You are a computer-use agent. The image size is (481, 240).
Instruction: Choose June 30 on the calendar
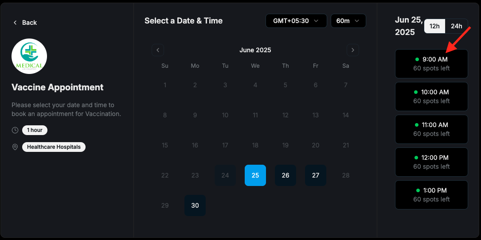tap(195, 205)
